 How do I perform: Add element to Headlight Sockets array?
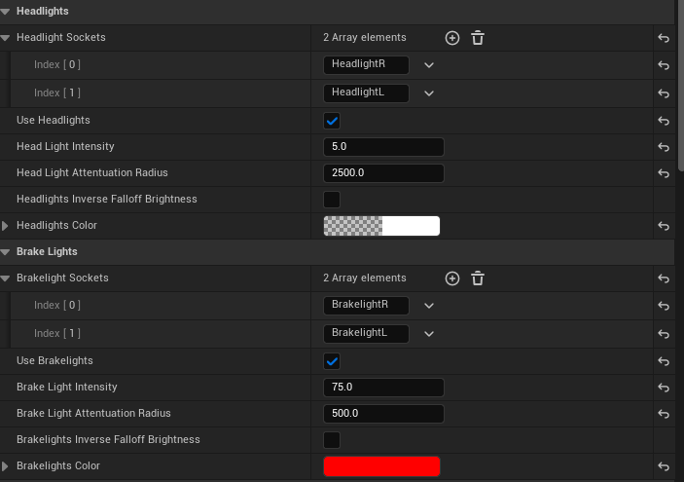[x=451, y=38]
